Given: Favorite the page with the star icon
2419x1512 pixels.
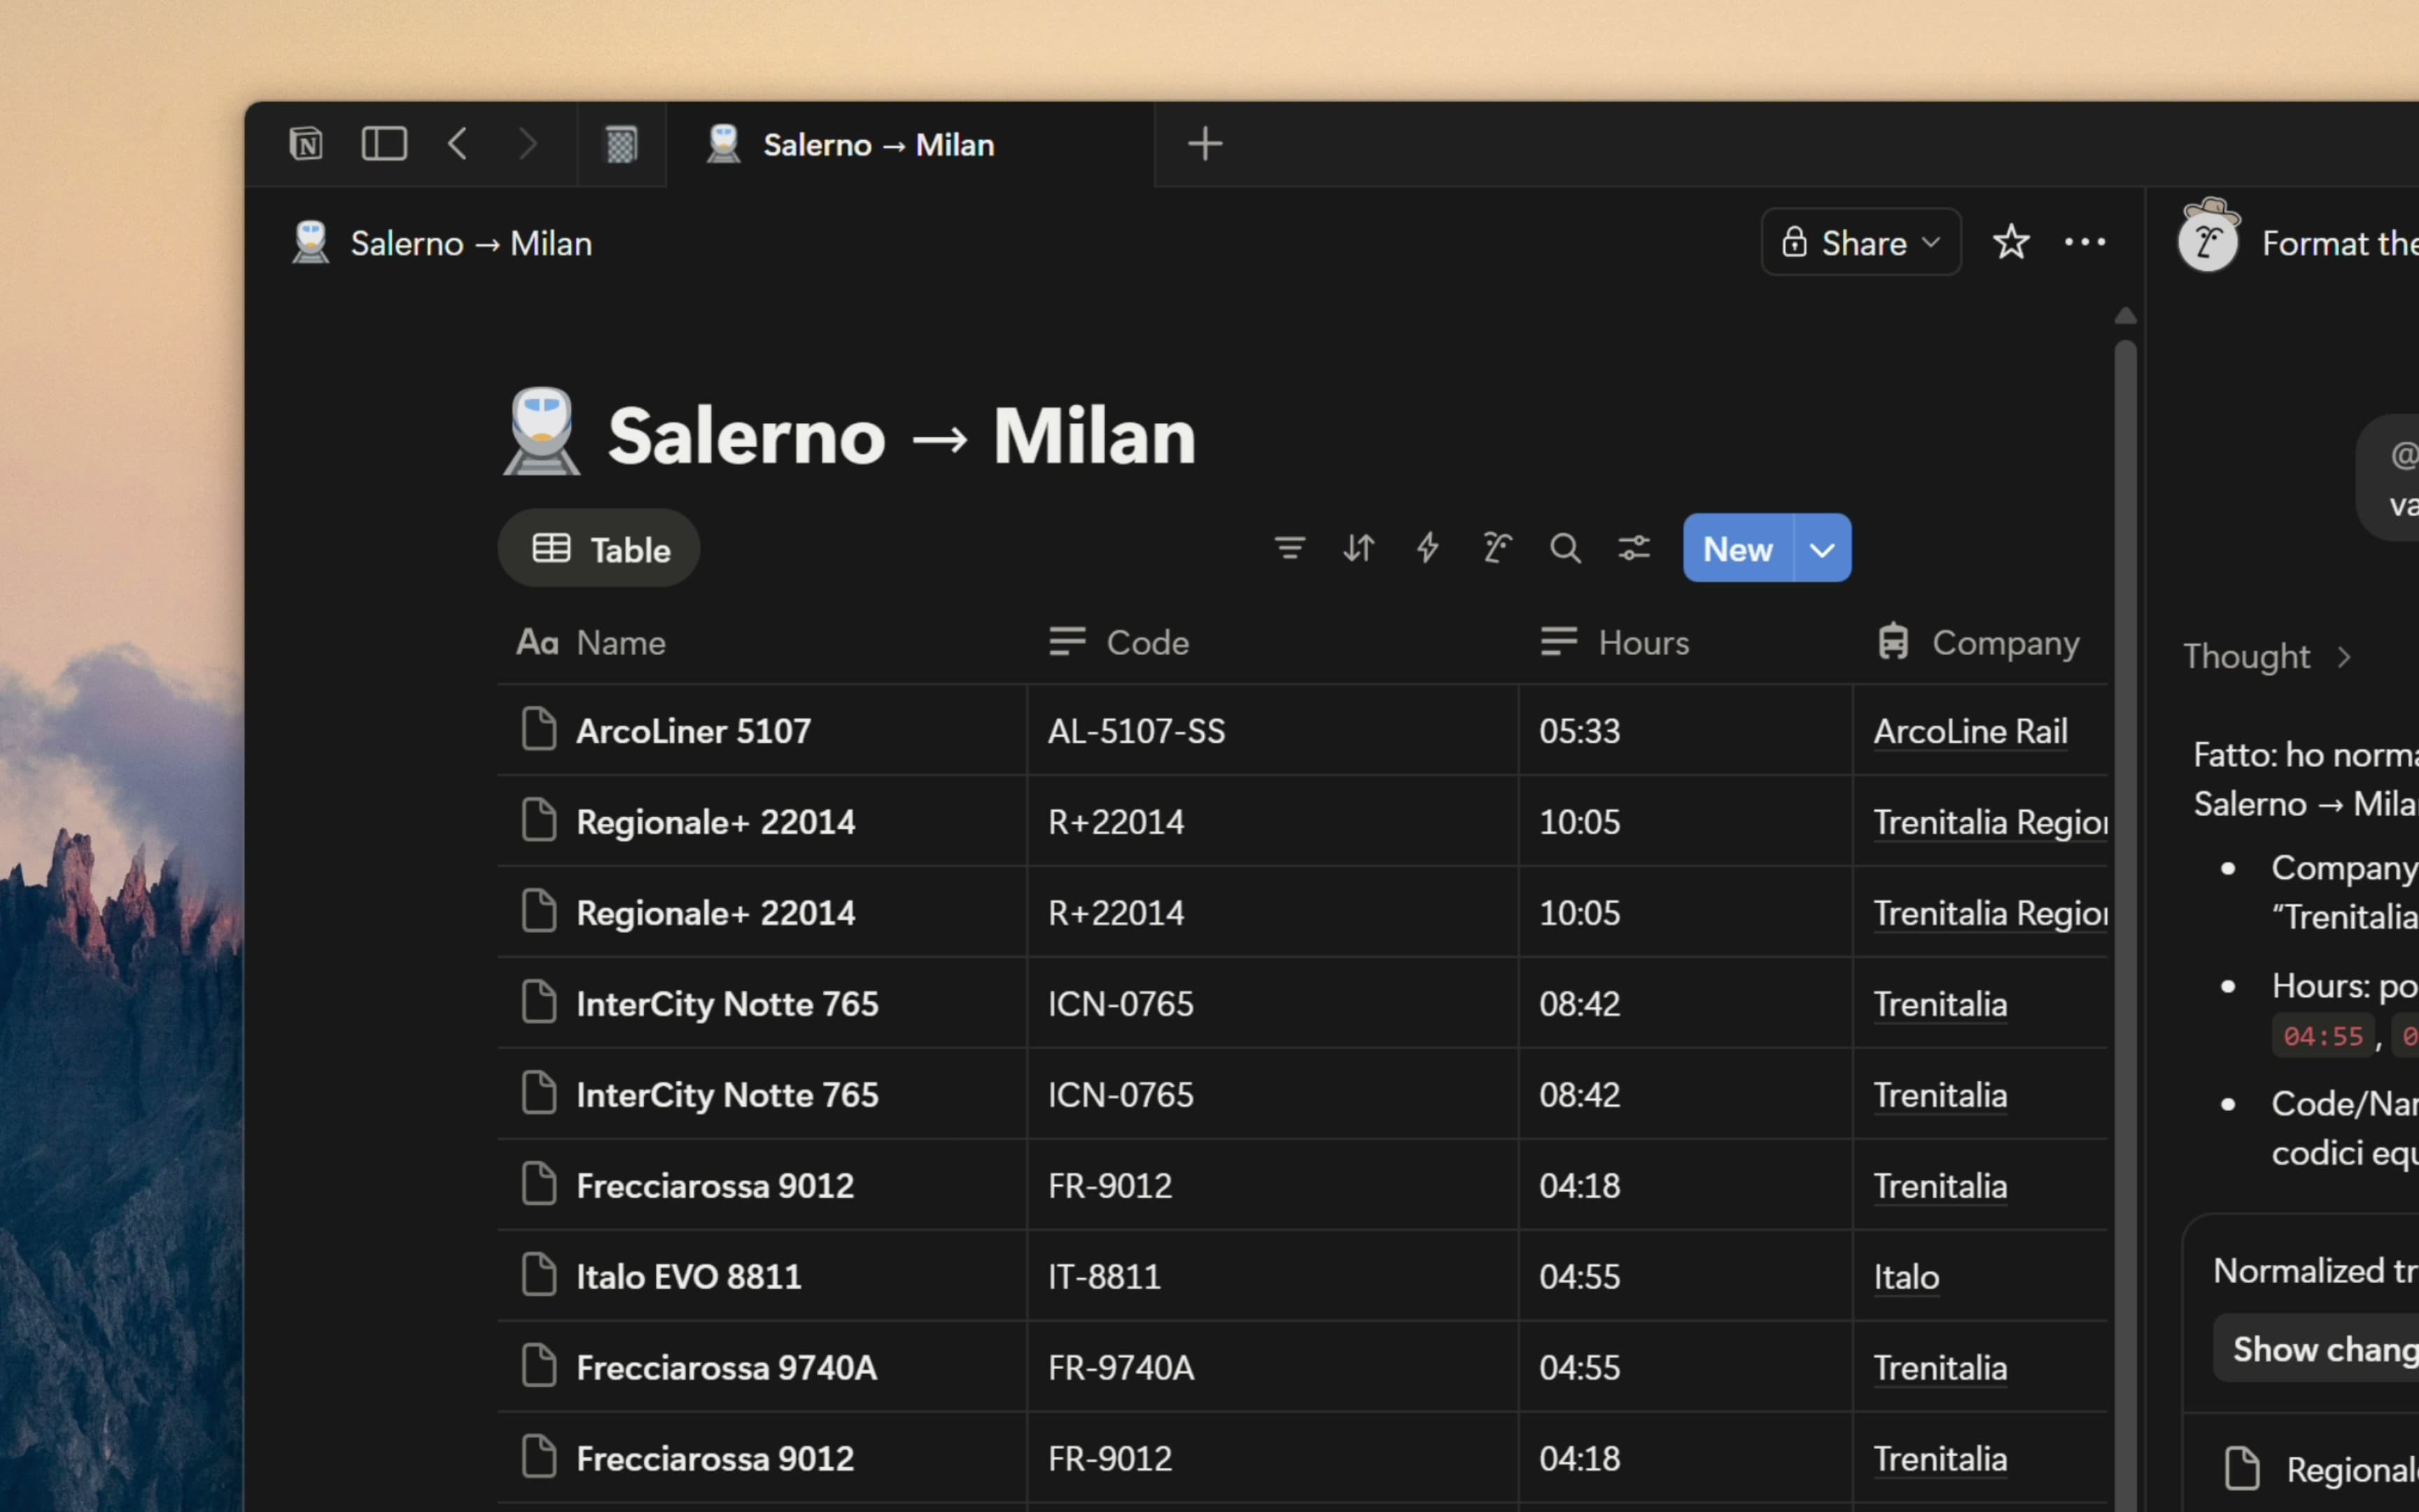Looking at the screenshot, I should point(2010,242).
